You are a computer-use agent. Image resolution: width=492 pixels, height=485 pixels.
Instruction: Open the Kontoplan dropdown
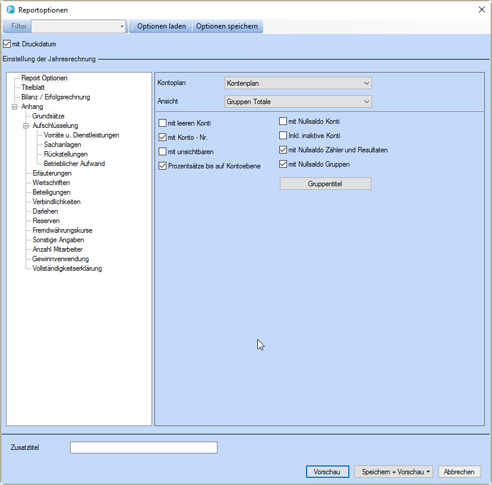(x=298, y=83)
